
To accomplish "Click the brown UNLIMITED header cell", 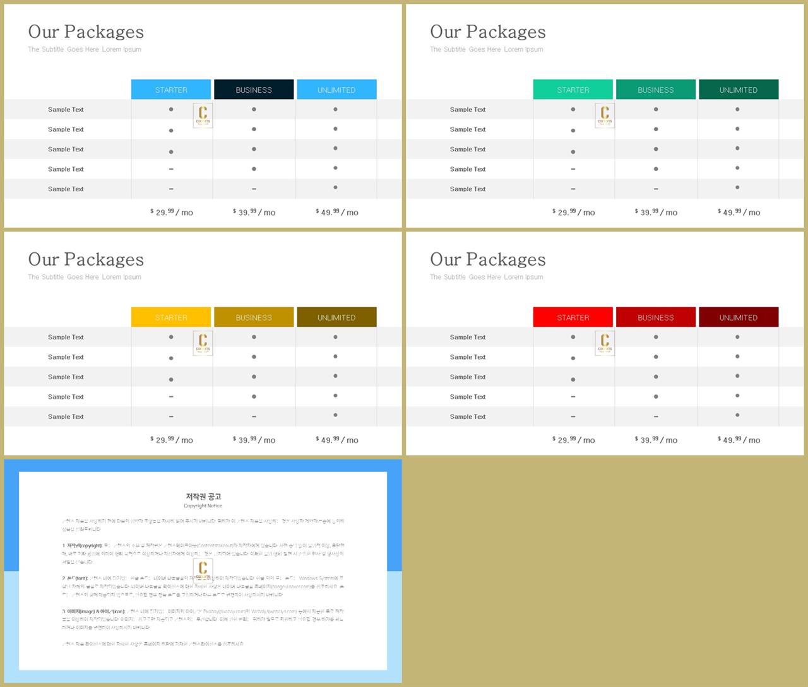I will pyautogui.click(x=336, y=317).
